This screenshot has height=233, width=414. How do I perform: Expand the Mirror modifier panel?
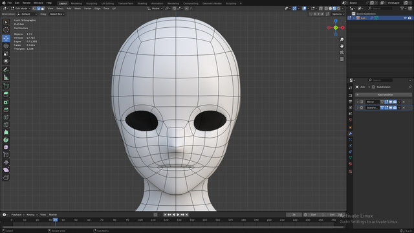358,102
